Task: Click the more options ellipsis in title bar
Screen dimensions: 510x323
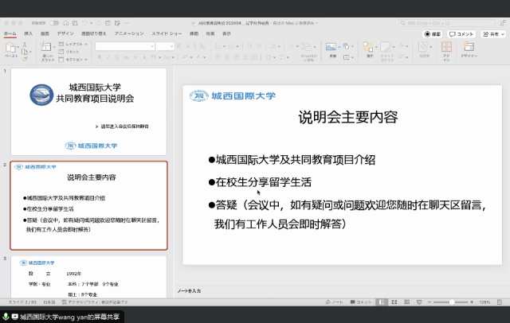Action: 127,23
